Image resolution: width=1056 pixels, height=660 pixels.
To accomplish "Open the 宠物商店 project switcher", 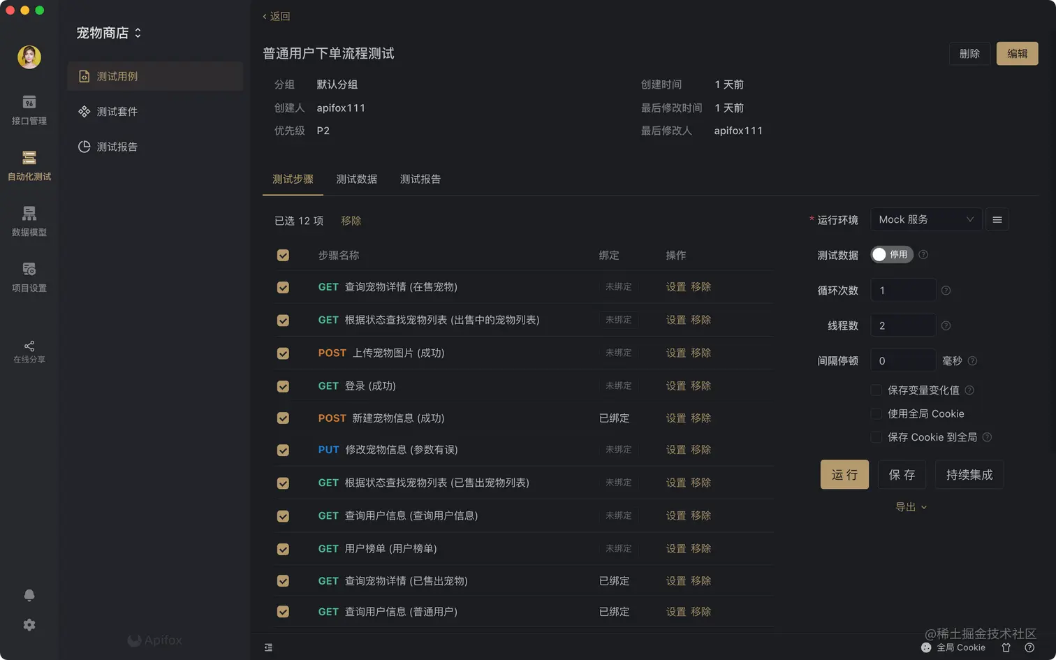I will [108, 32].
